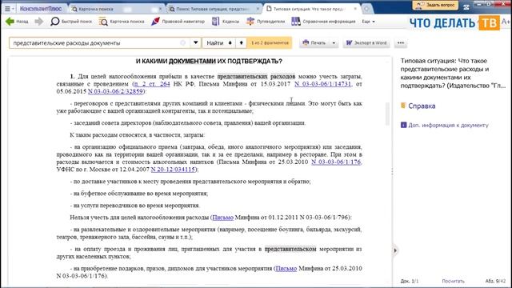This screenshot has width=512, height=288.
Task: Open Путеводители section
Action: coord(266,22)
